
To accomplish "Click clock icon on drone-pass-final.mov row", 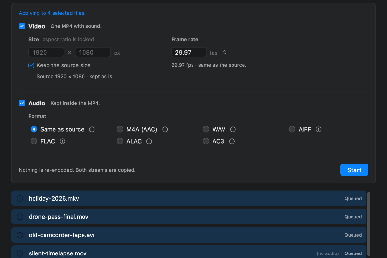I will point(20,217).
